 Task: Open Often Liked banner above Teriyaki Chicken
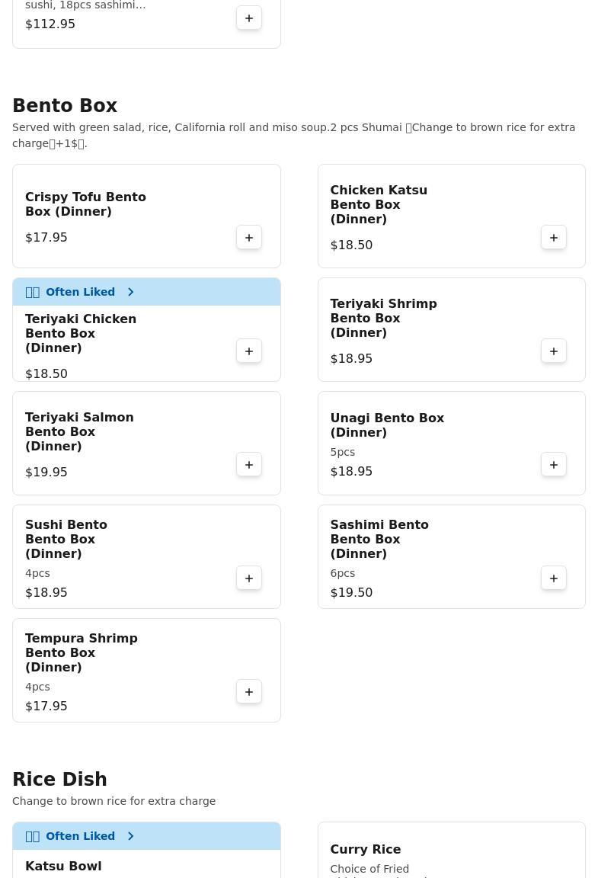coord(80,292)
